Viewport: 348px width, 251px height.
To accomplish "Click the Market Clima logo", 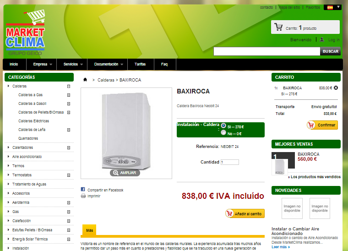I will [25, 32].
